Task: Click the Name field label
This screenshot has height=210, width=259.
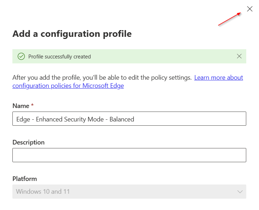Action: tap(21, 106)
